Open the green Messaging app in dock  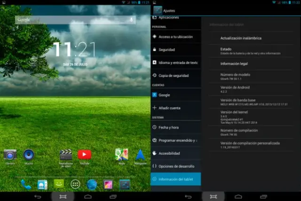pos(59,184)
